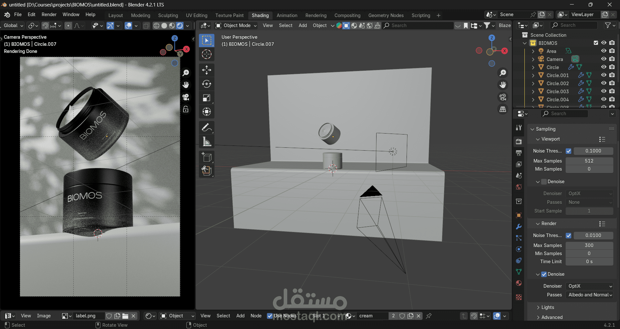
Task: Open the Modifiers properties tab
Action: point(519,227)
